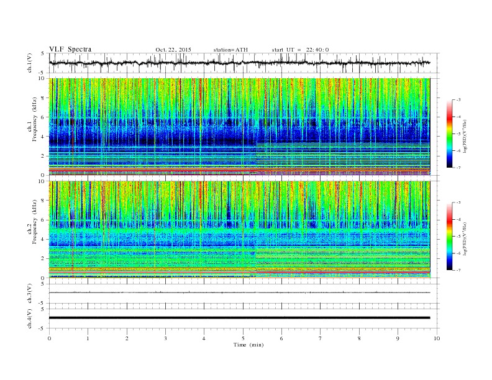This screenshot has width=492, height=380.
Task: Click the ch.1 spectrogram "4" kHz tick label
Action: pos(43,137)
